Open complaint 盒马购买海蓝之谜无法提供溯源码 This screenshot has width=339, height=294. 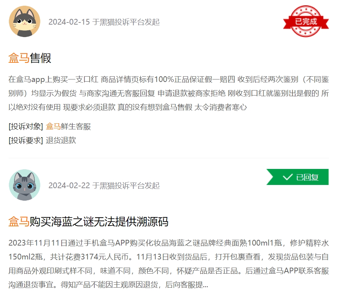[x=88, y=222]
